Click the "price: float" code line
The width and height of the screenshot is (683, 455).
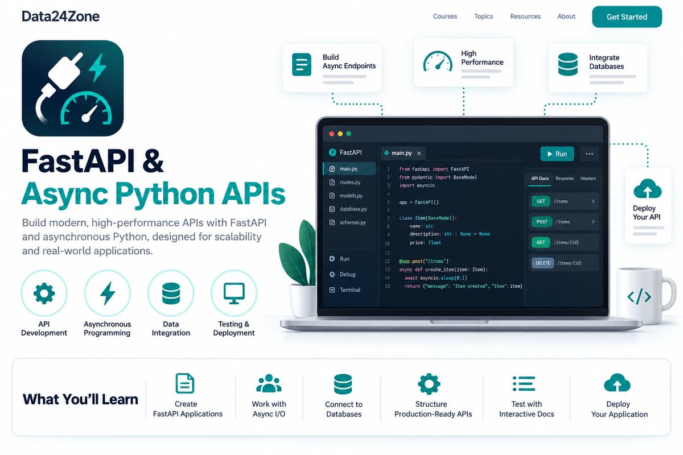pos(426,242)
